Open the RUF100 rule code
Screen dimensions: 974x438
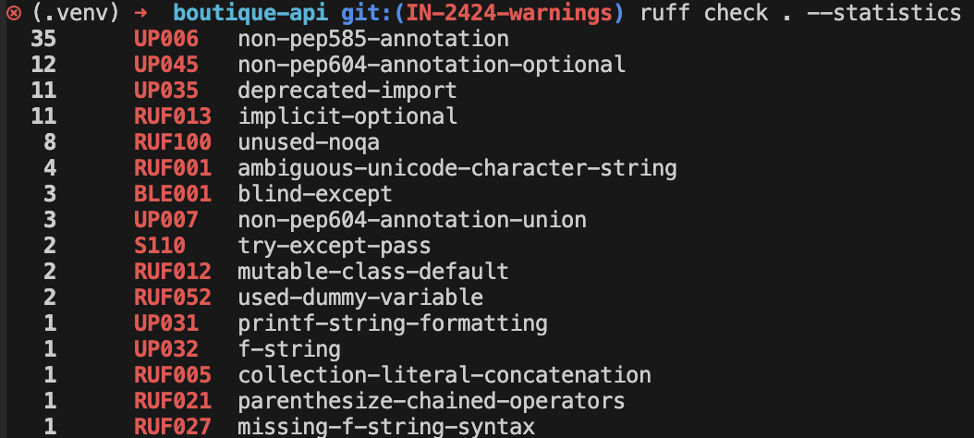[172, 142]
